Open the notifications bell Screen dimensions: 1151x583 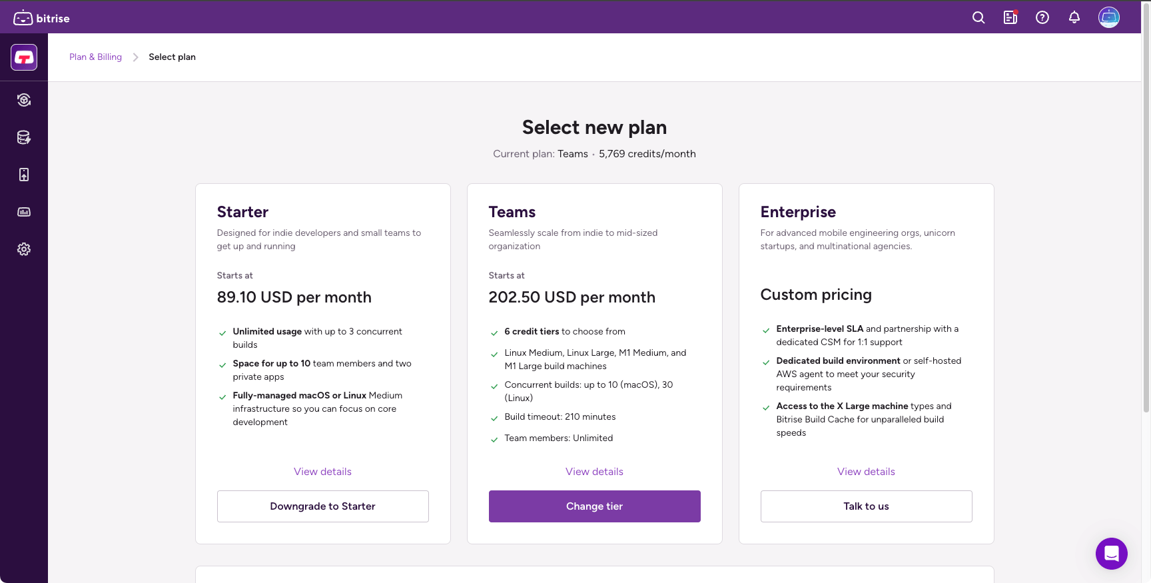1074,17
